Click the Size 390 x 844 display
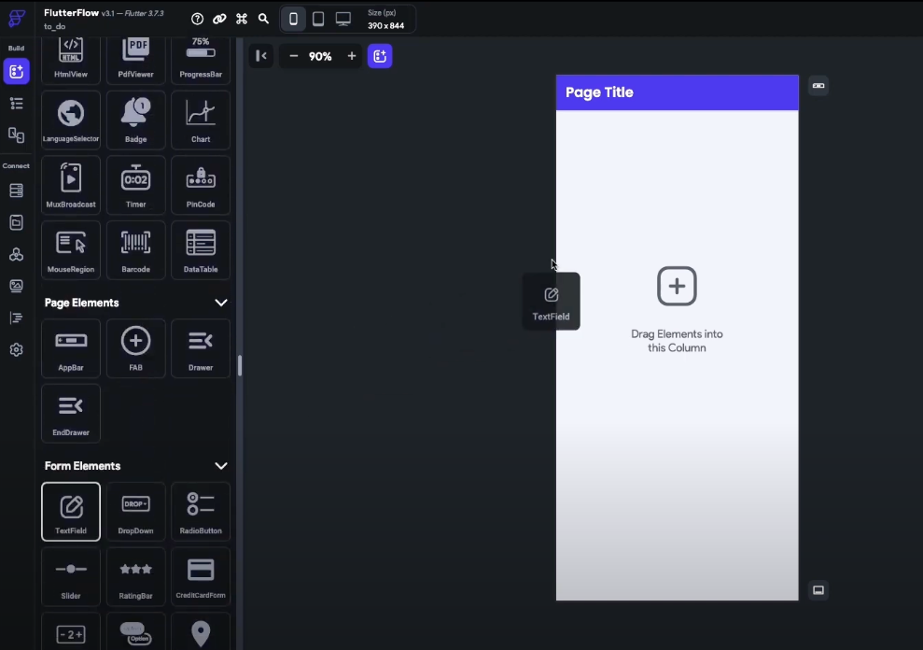923x650 pixels. tap(385, 20)
